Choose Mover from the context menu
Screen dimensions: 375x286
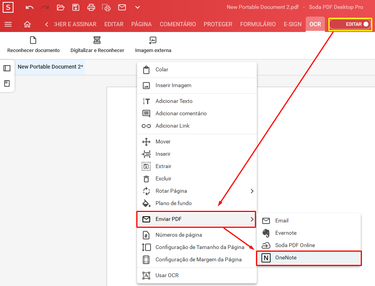[x=197, y=142]
